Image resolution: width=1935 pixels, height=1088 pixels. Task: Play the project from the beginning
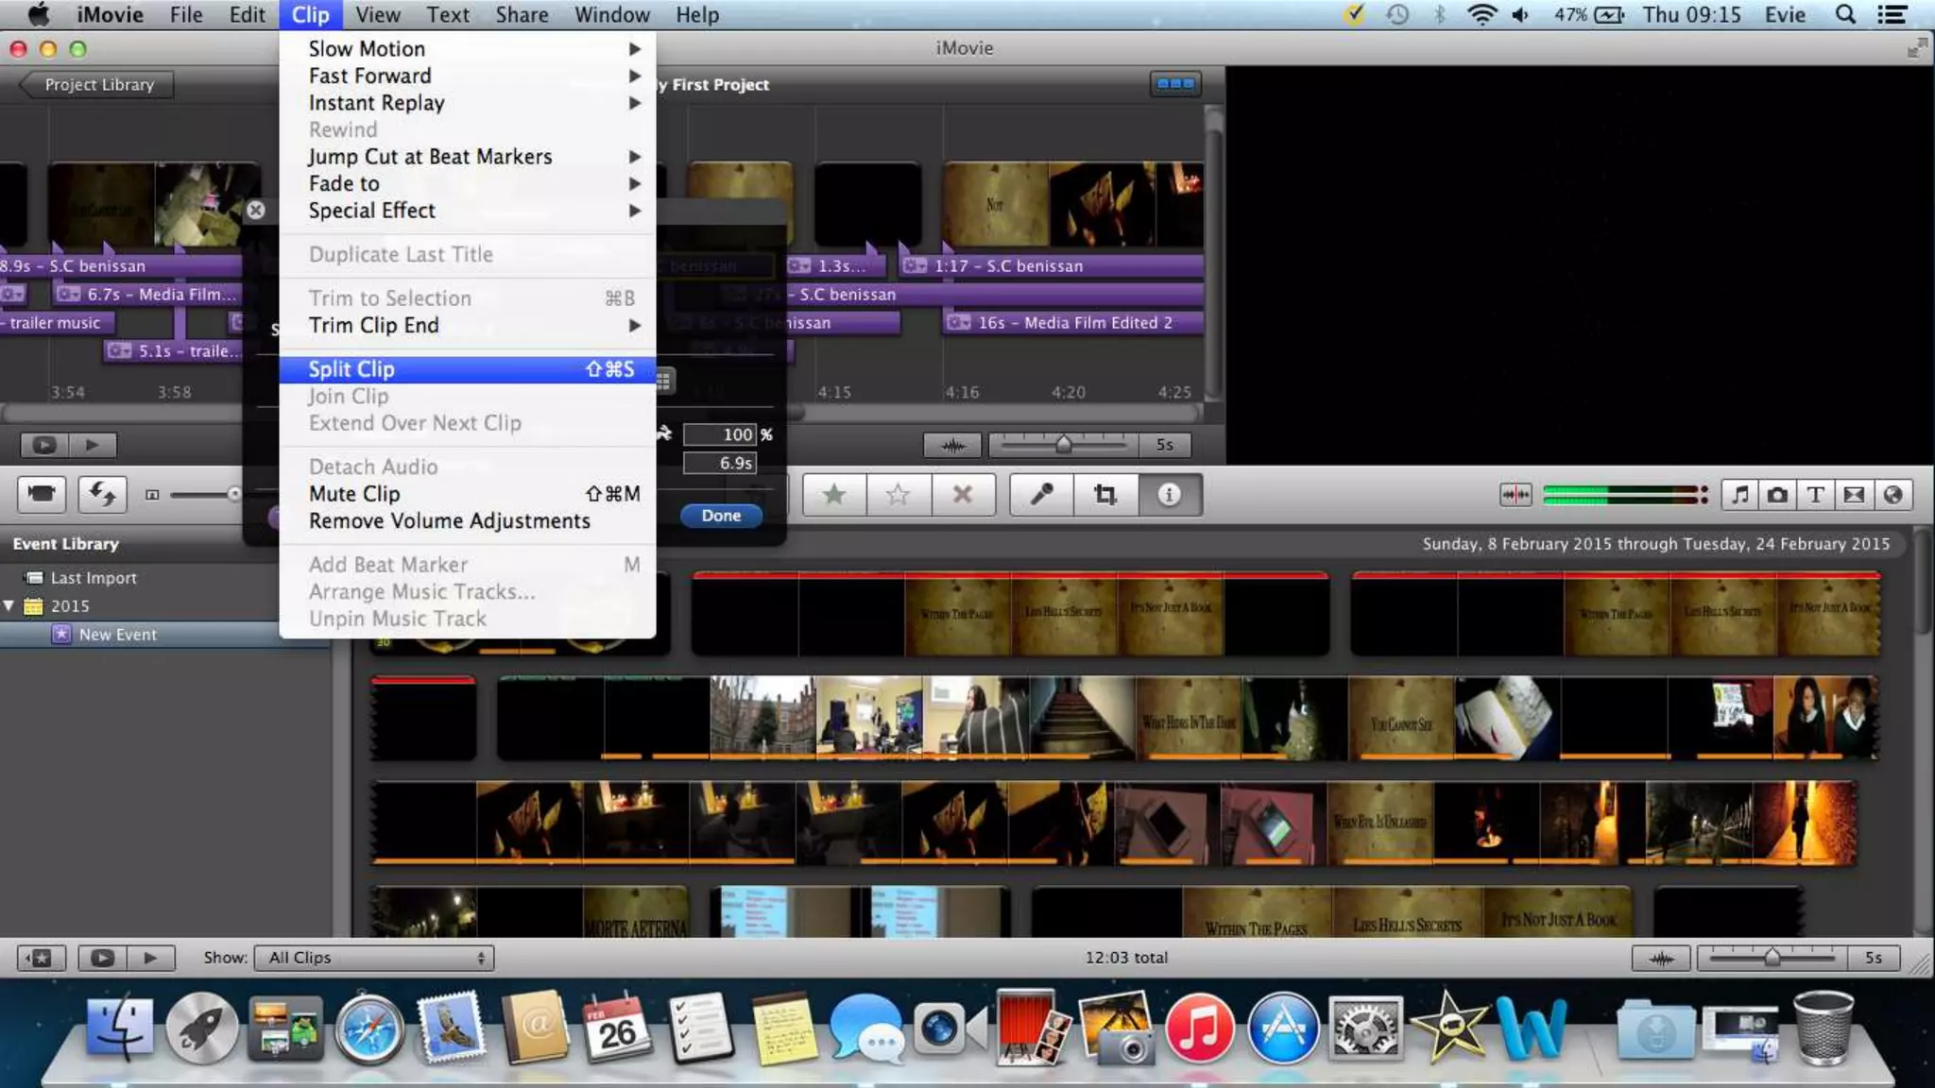pos(92,445)
